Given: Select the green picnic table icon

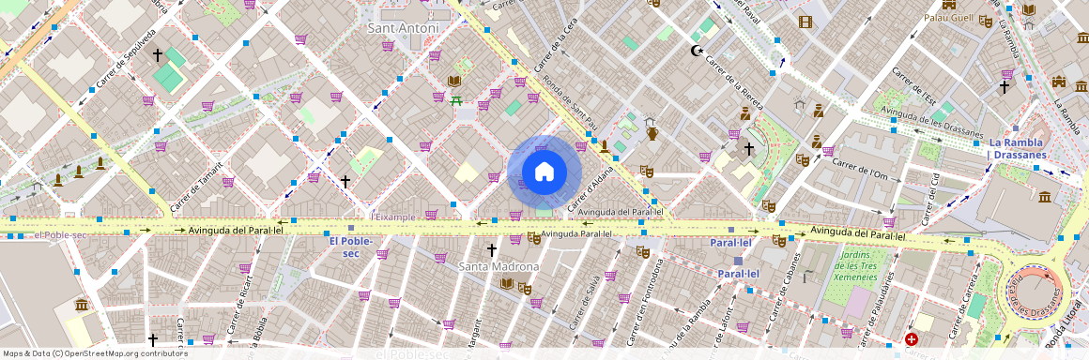Looking at the screenshot, I should click(x=456, y=101).
